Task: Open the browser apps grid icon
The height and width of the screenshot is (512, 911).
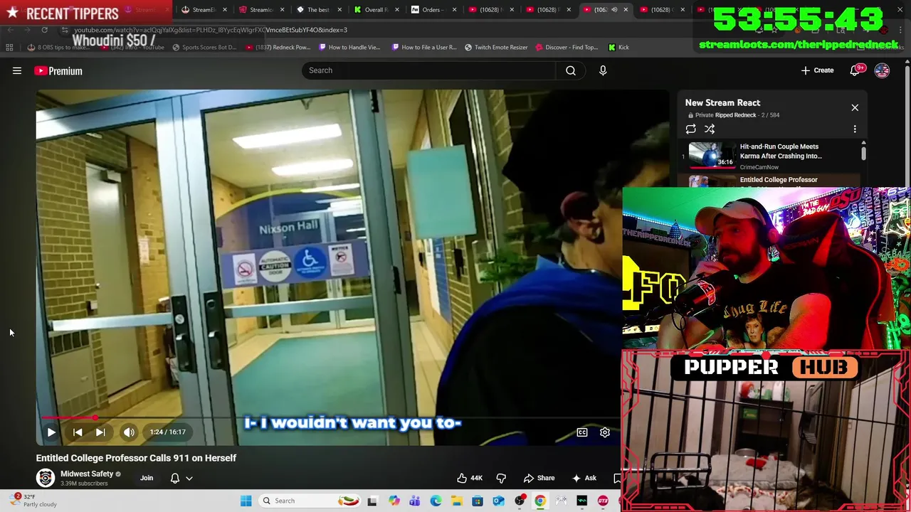Action: pos(9,47)
